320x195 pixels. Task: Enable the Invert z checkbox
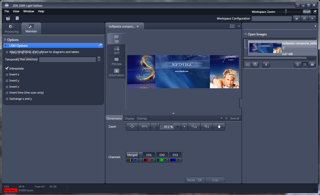[x=7, y=87]
